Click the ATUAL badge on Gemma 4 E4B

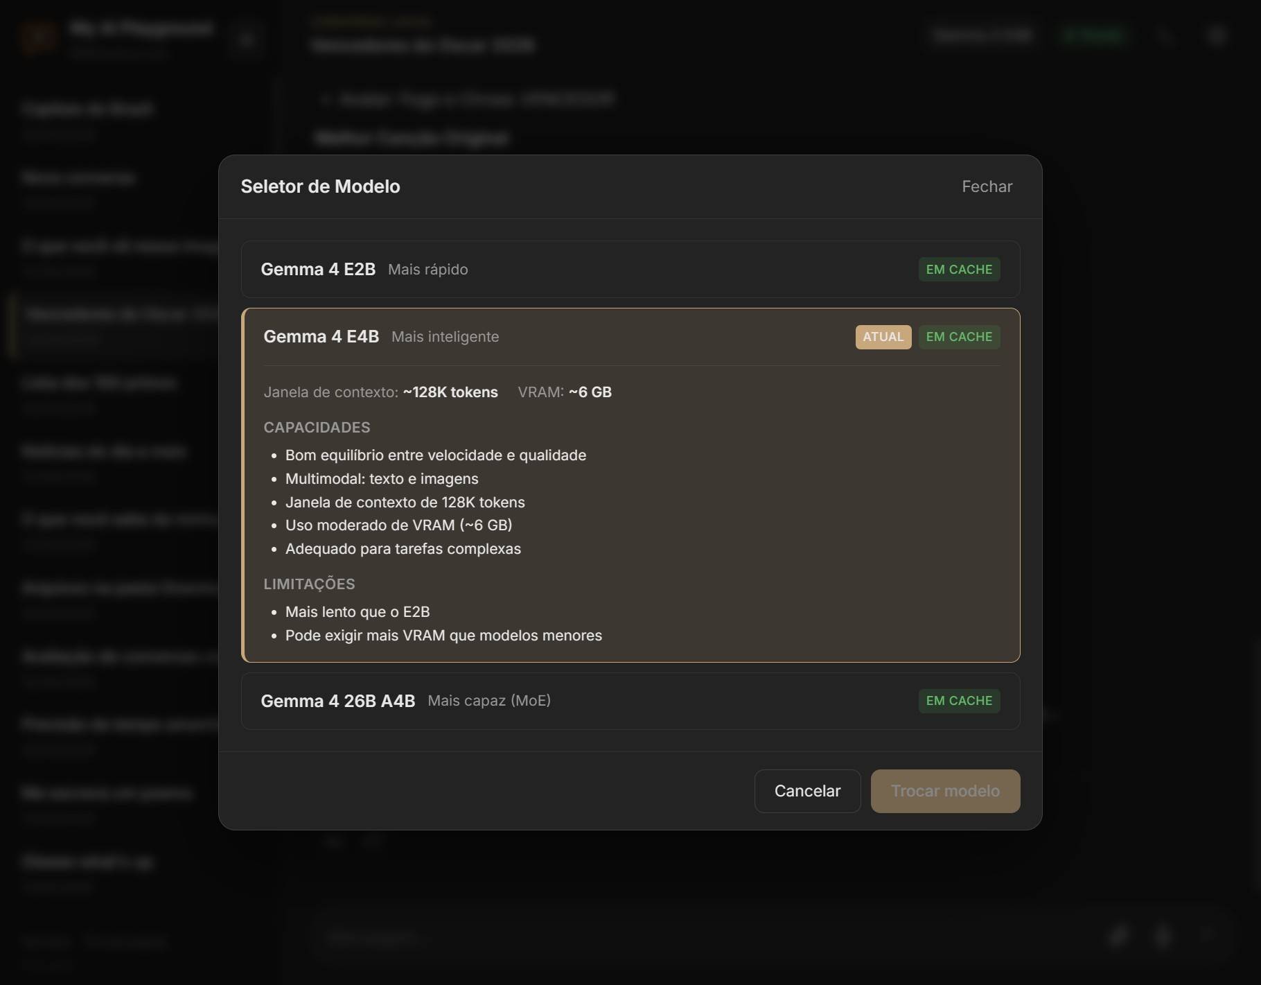point(883,337)
